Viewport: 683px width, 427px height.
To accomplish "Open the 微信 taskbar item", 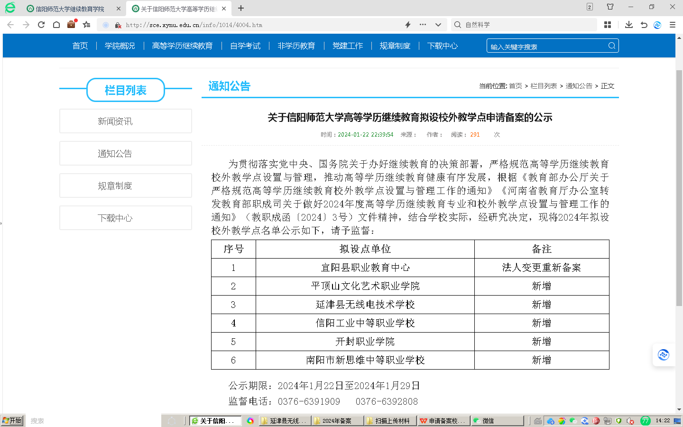I will (496, 421).
